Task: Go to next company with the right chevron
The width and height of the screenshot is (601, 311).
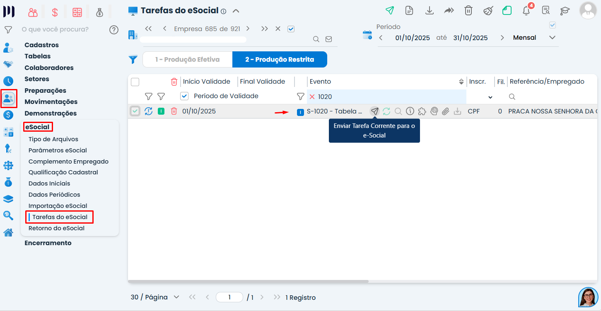Action: pyautogui.click(x=248, y=29)
